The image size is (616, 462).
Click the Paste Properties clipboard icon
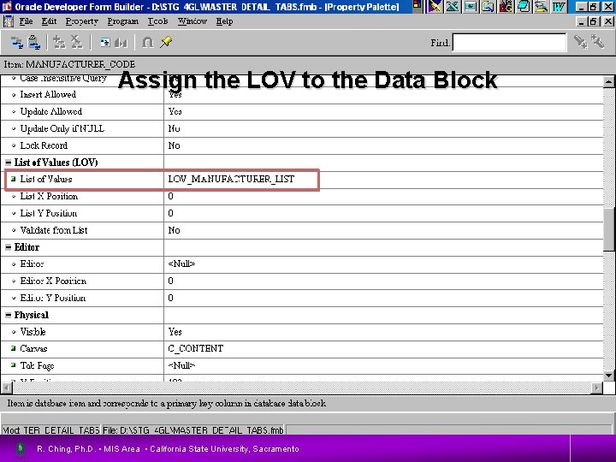(x=34, y=43)
